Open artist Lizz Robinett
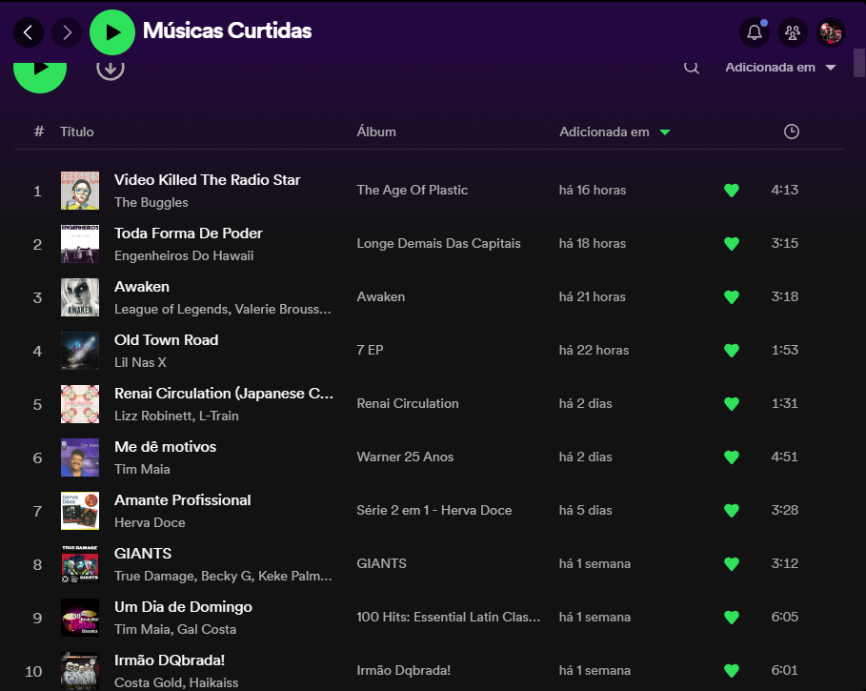Screen dimensions: 866x691 [x=153, y=416]
